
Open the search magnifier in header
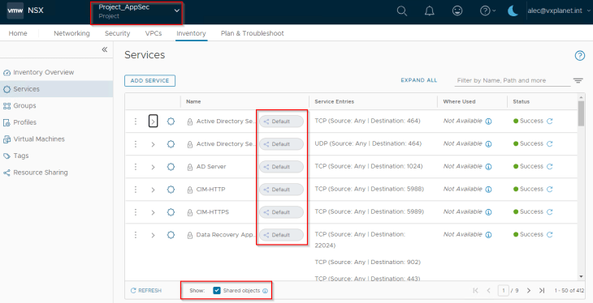coord(401,11)
